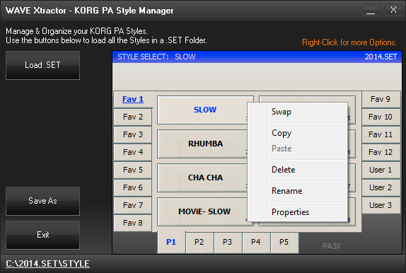Click the 2014.SET label in header
The height and width of the screenshot is (273, 406).
(381, 57)
